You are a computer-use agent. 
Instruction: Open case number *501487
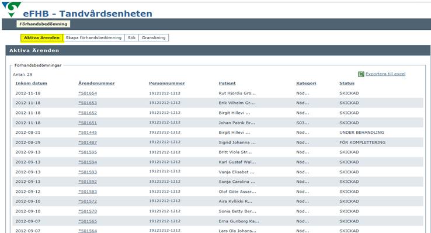click(88, 142)
